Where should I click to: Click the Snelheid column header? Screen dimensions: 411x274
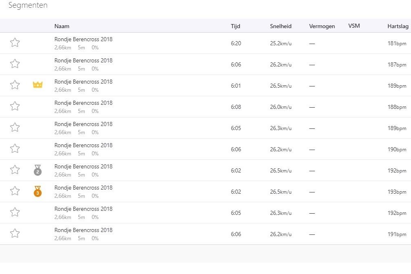tap(281, 26)
